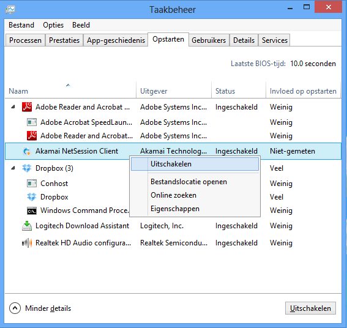Choose Bestandslocatie openen in context menu
The width and height of the screenshot is (347, 328).
pyautogui.click(x=195, y=182)
